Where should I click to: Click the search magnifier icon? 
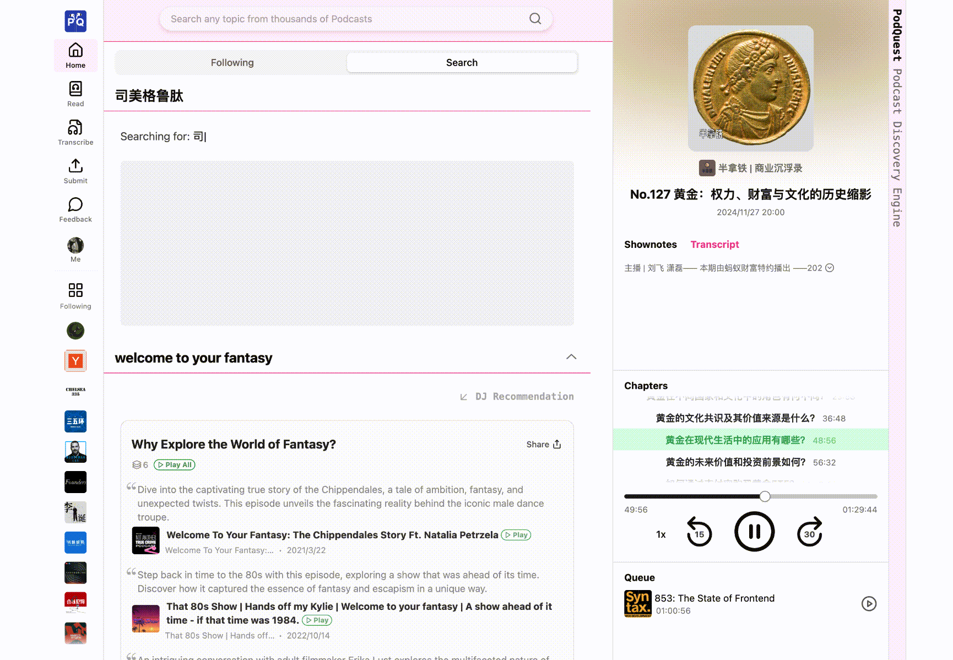(x=535, y=19)
